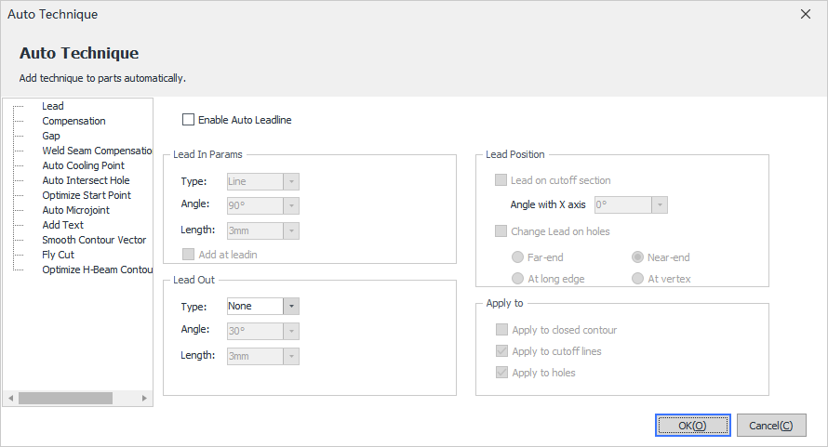
Task: Toggle Change Lead on holes checkbox
Action: coord(501,231)
